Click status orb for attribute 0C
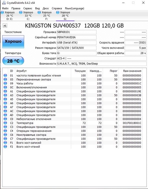This screenshot has width=148, height=189. (x=5, y=87)
